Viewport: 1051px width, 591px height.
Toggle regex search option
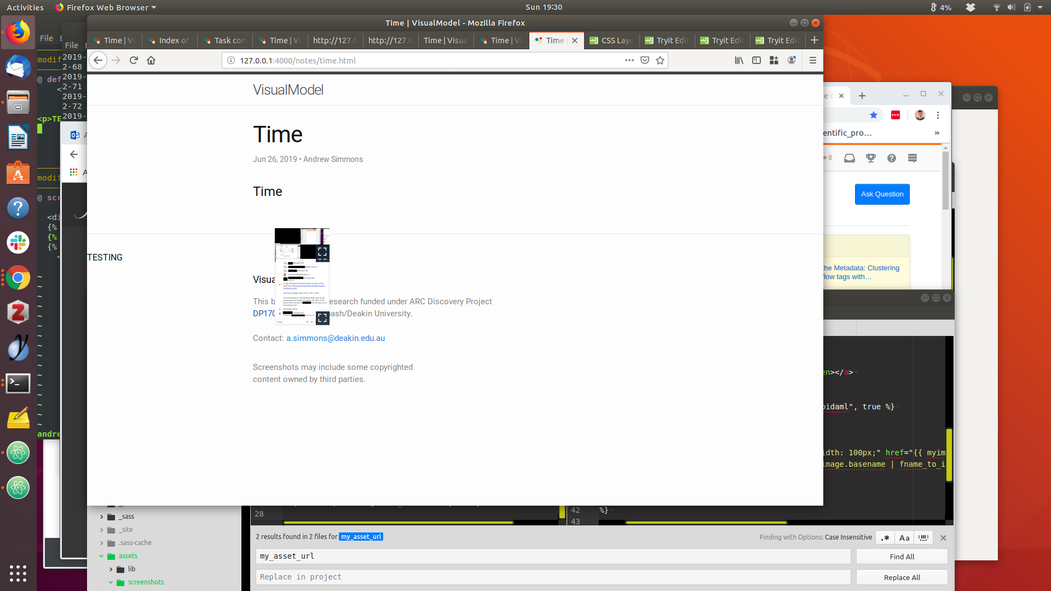click(885, 538)
